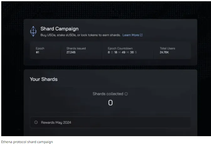Select the Rewards May 2024 bar
This screenshot has width=211, height=144.
110,122
